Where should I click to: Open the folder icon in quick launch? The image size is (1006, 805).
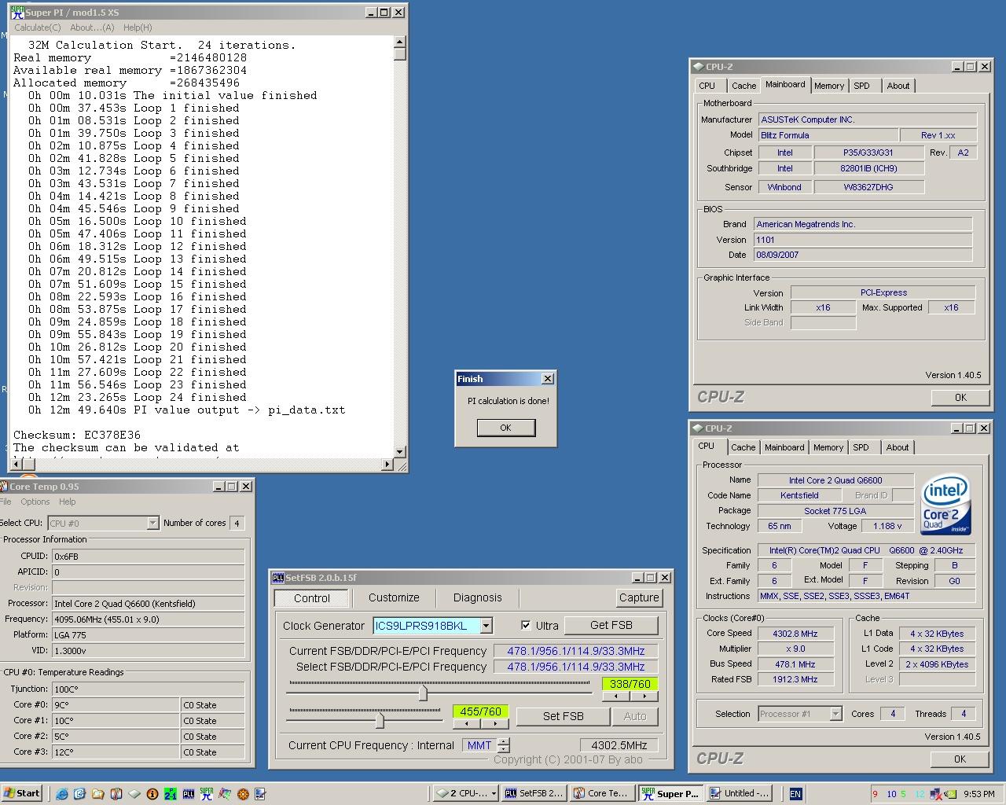click(98, 794)
